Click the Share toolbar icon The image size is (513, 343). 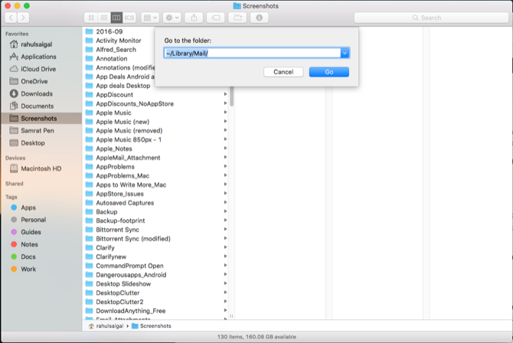coord(194,18)
